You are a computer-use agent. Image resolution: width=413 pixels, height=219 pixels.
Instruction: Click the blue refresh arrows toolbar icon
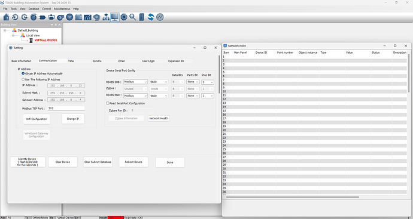pos(151,17)
